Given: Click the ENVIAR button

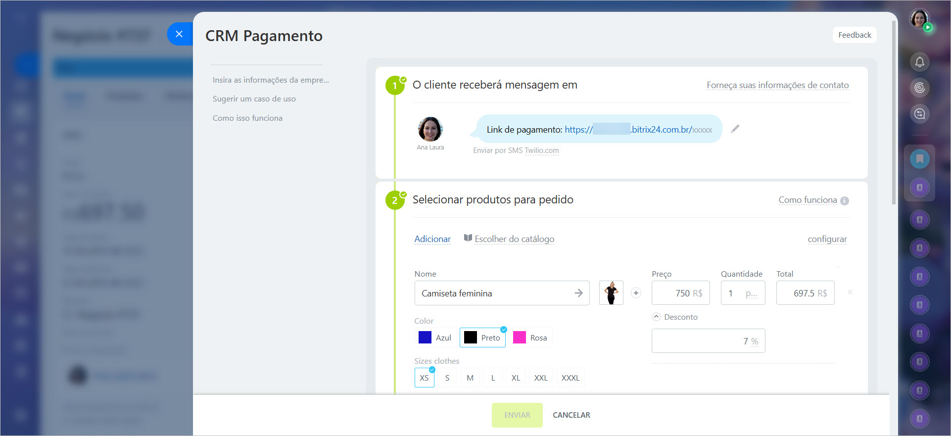Looking at the screenshot, I should click(x=517, y=415).
